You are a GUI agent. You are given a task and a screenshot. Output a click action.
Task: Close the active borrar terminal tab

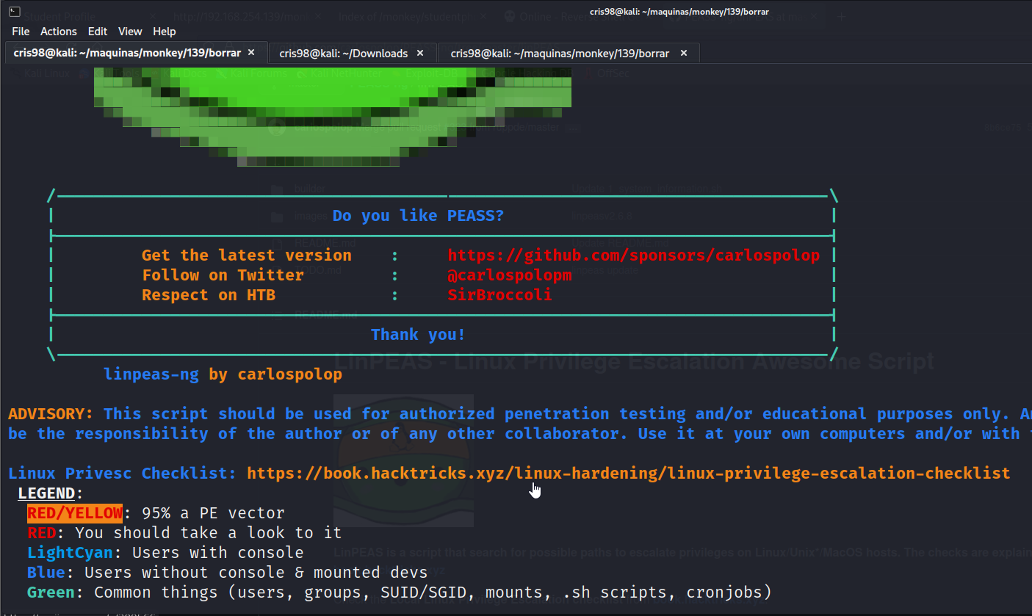251,53
